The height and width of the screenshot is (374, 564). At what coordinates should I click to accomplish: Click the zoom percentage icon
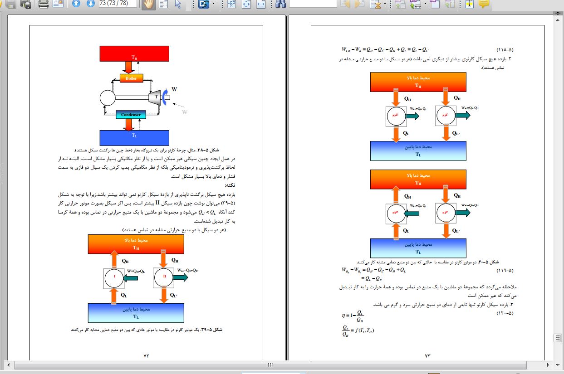(x=231, y=5)
